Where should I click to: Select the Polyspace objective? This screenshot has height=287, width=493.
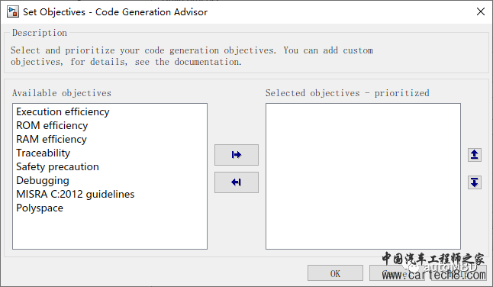(x=40, y=208)
